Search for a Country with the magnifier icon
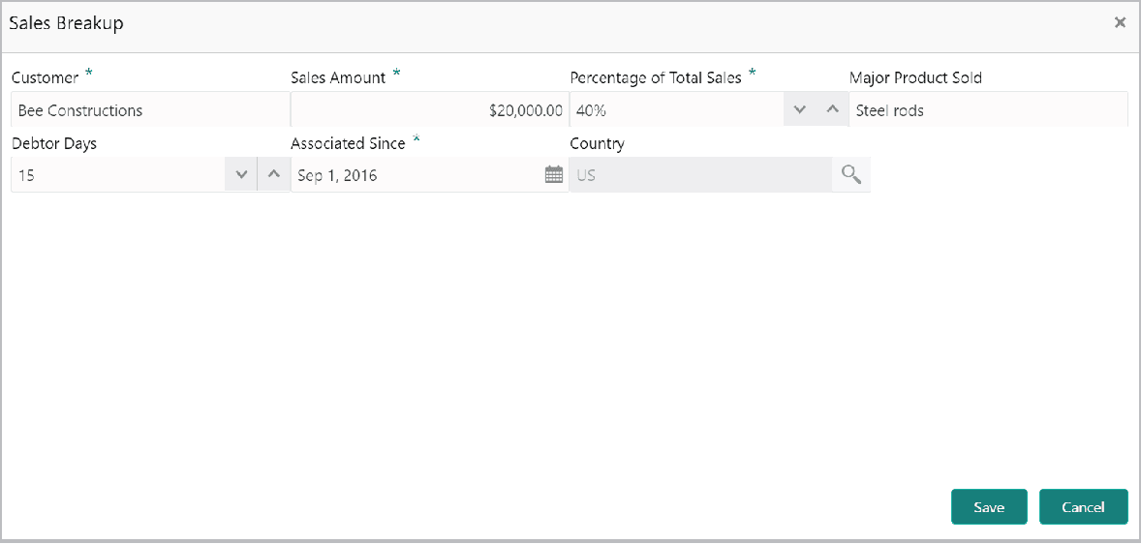Viewport: 1141px width, 544px height. (x=851, y=174)
